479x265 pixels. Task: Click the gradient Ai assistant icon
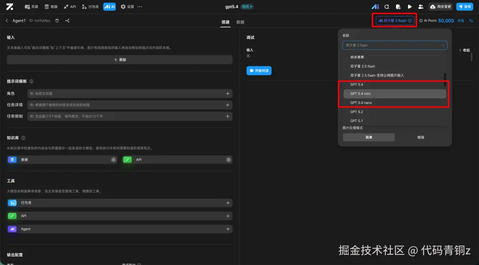(375, 7)
